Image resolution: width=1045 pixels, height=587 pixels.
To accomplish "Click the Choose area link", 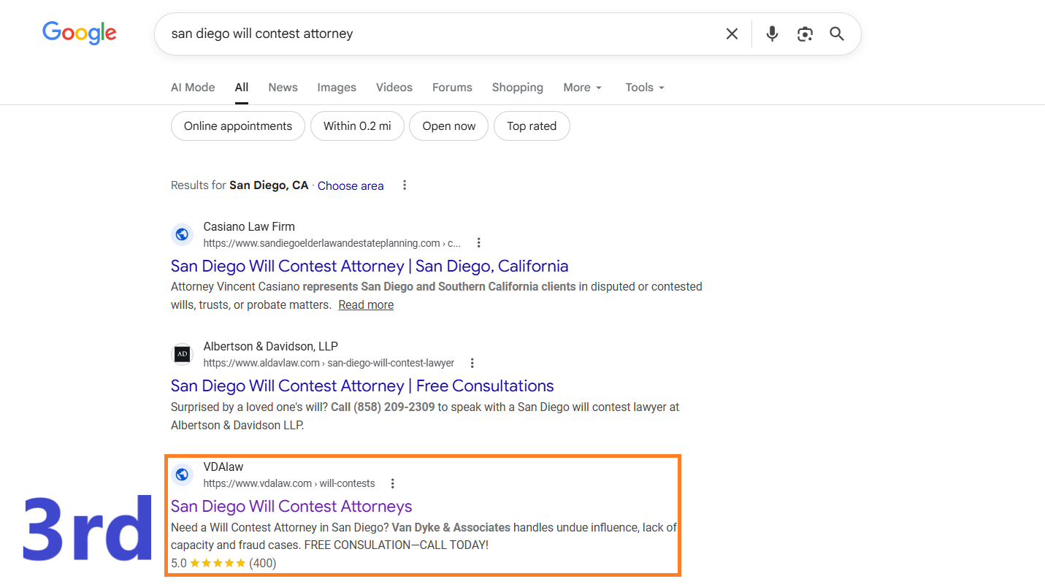I will [351, 185].
